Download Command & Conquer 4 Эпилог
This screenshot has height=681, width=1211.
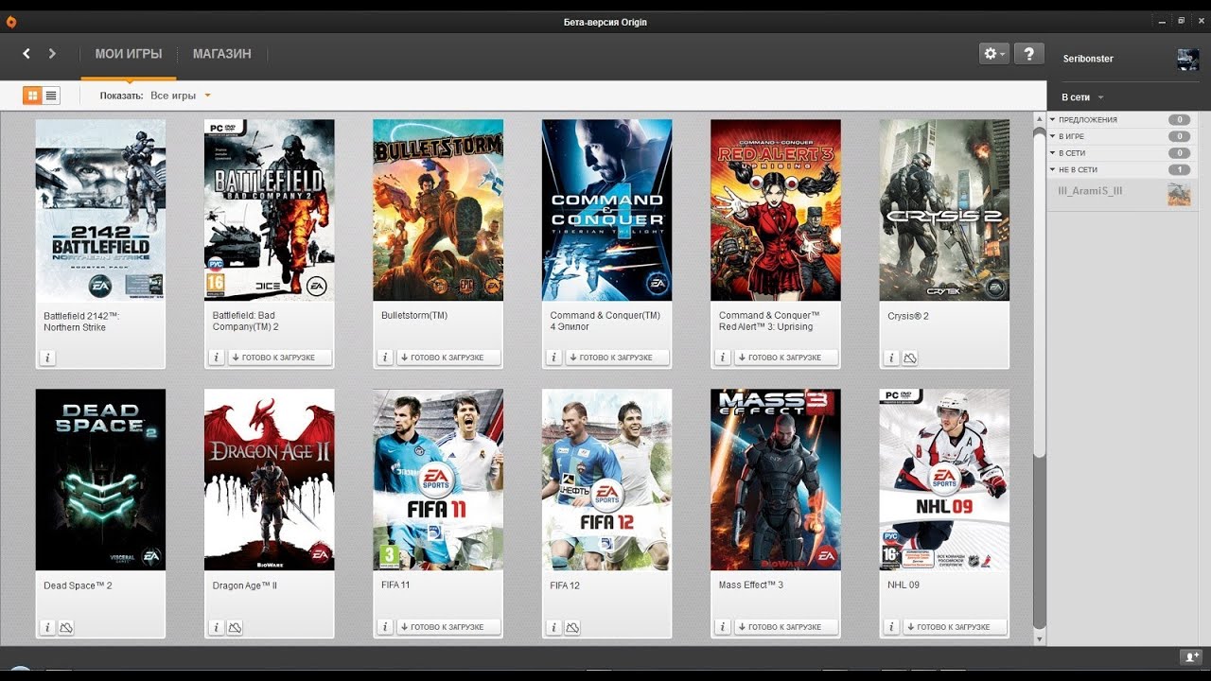coord(617,358)
